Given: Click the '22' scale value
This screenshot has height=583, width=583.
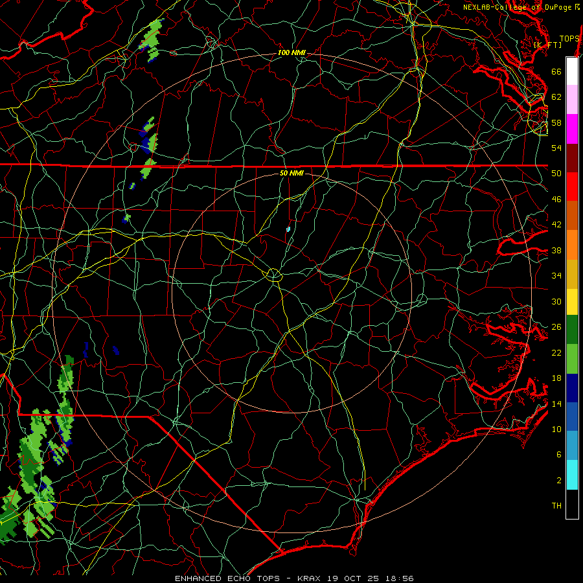Looking at the screenshot, I should click(x=556, y=352).
